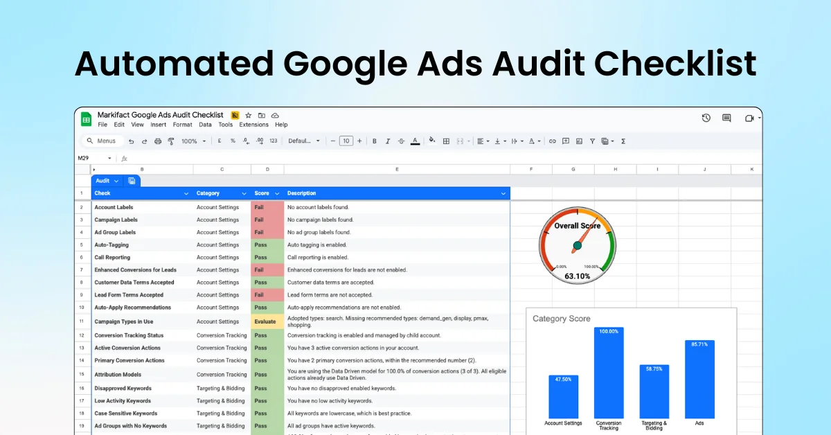Click the Print icon
The image size is (831, 435).
(x=157, y=141)
